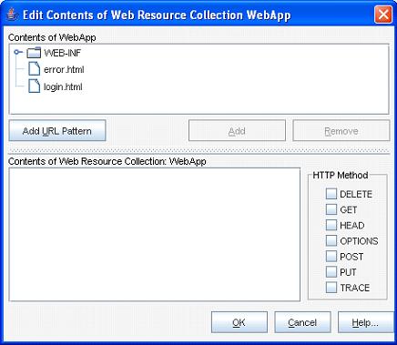Select the WEB-INF tree row text
Viewport: 397px width, 345px height.
pyautogui.click(x=62, y=53)
